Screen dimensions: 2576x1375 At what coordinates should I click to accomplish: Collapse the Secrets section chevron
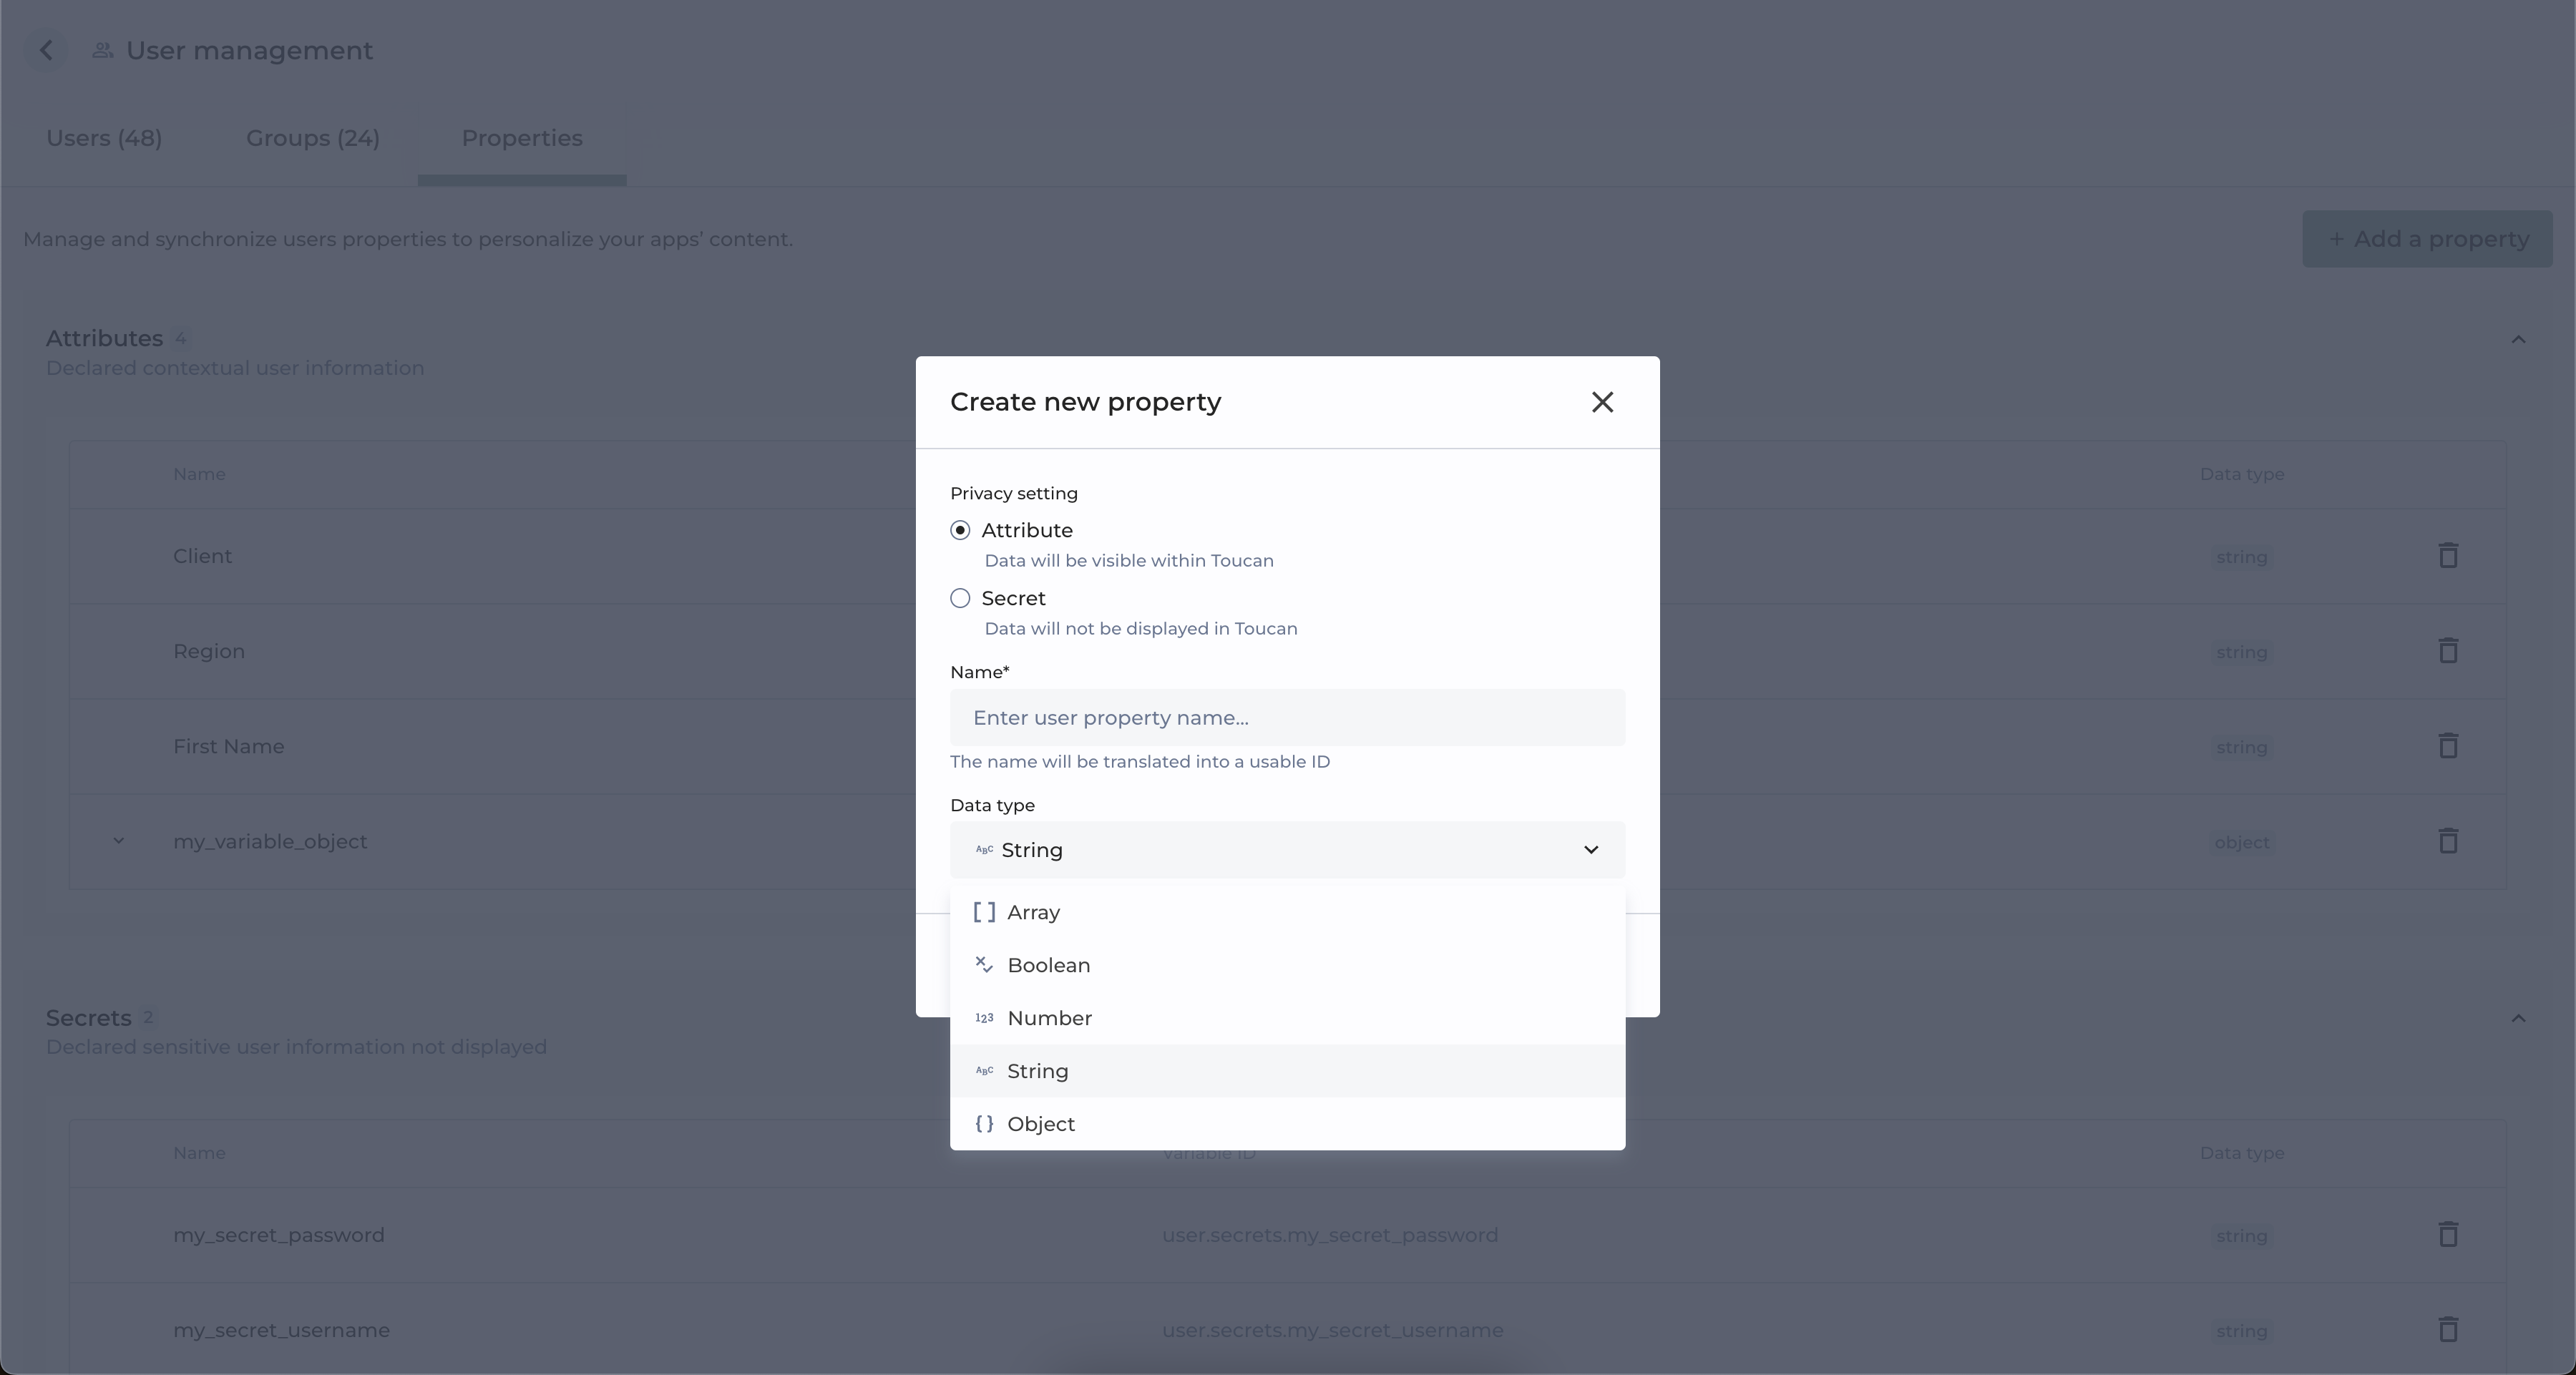point(2518,1019)
